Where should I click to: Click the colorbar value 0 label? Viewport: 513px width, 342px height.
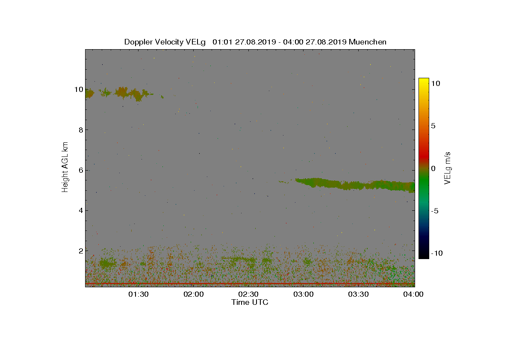433,168
